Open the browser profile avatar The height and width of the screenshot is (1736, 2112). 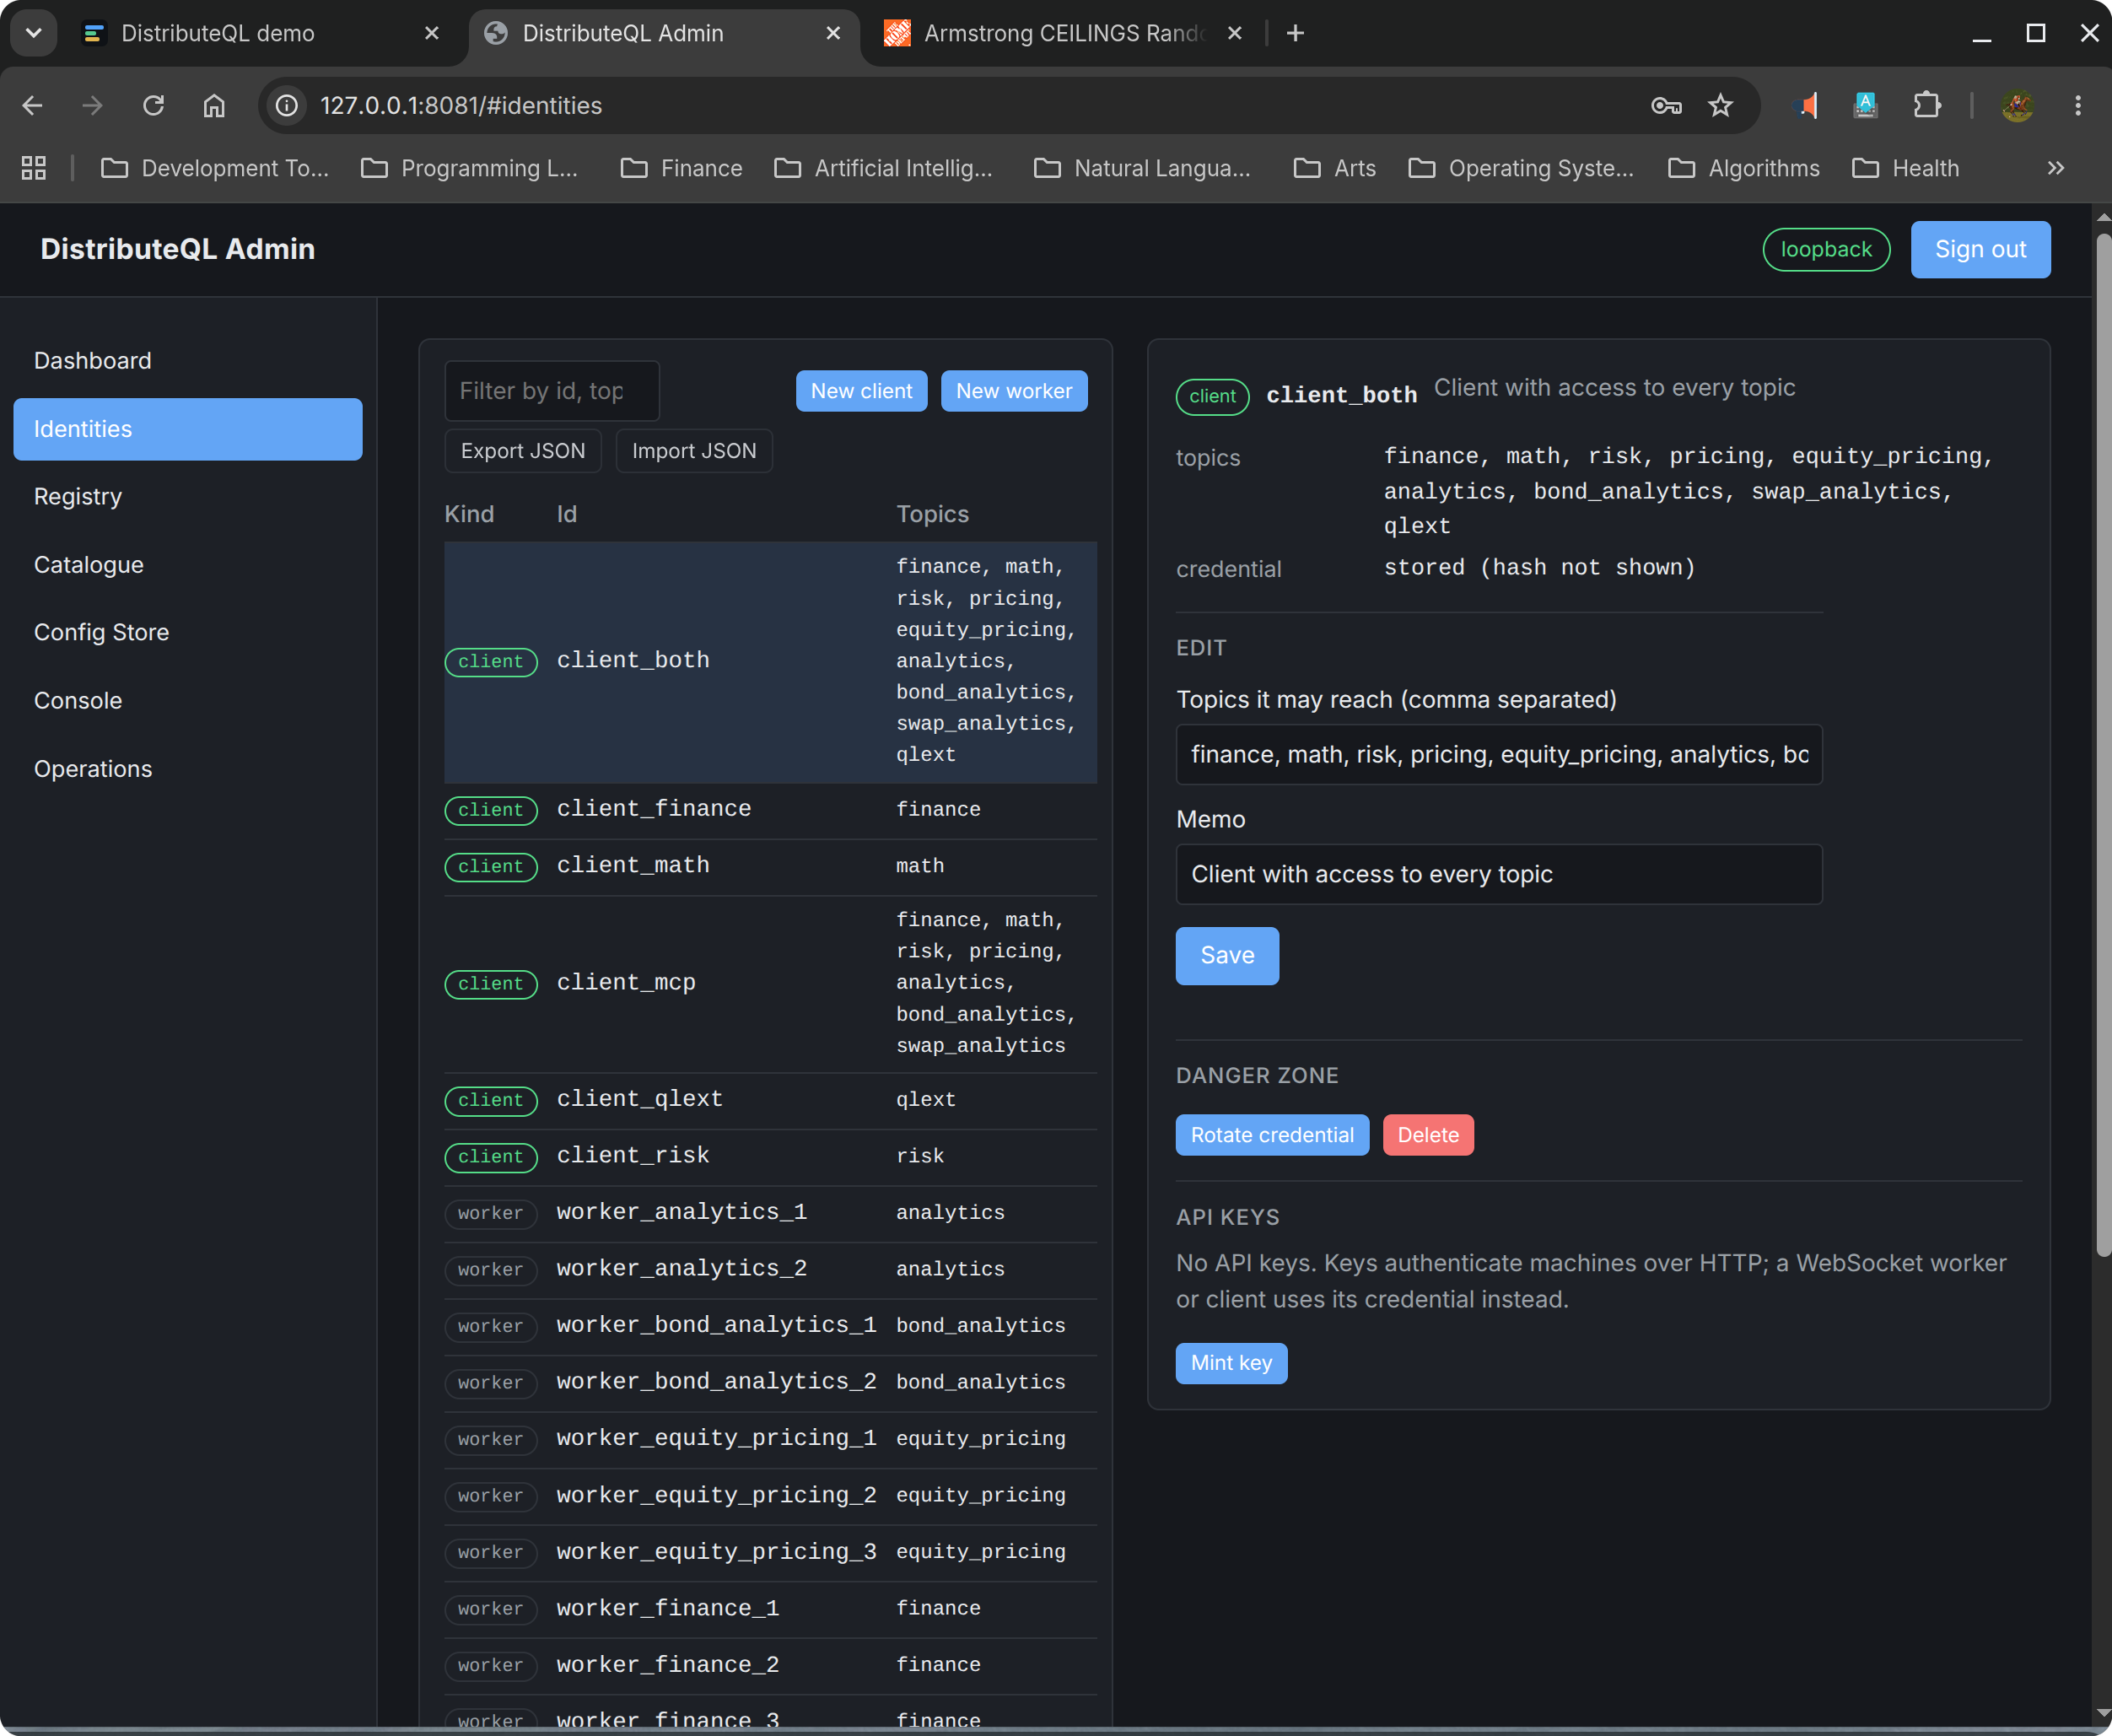click(x=2018, y=105)
